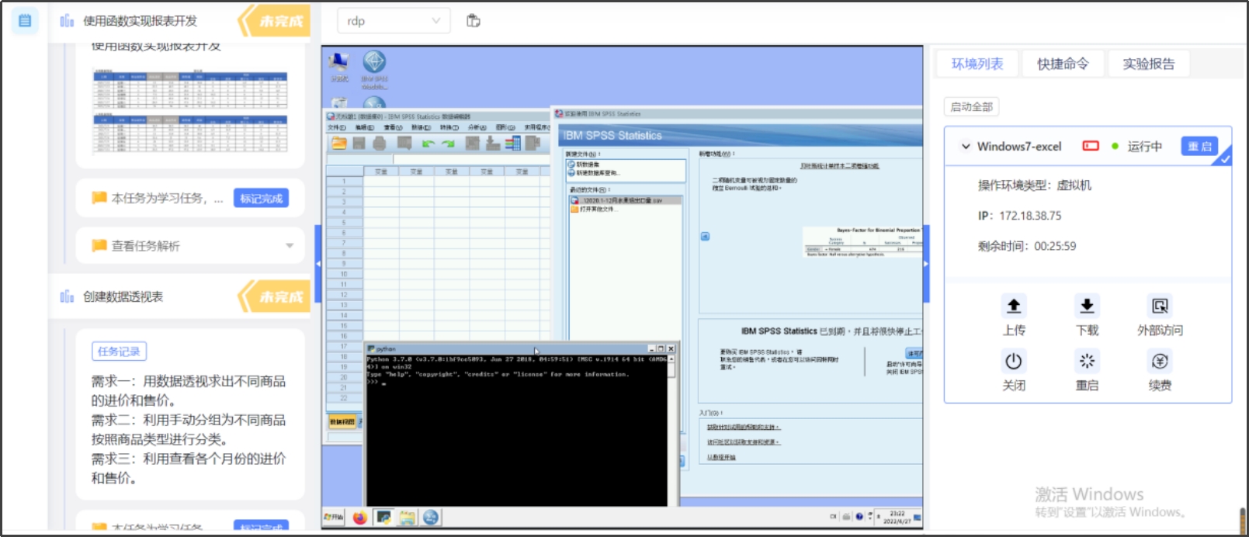Switch to the 环境列表 tab
This screenshot has width=1249, height=537.
tap(977, 64)
